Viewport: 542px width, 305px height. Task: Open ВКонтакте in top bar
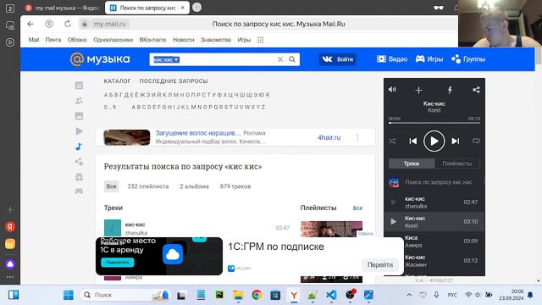coord(152,40)
